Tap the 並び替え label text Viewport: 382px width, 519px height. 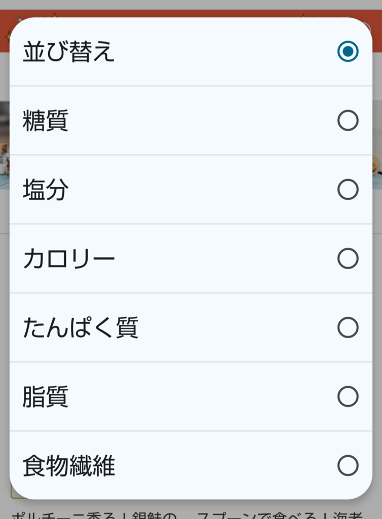(x=69, y=52)
